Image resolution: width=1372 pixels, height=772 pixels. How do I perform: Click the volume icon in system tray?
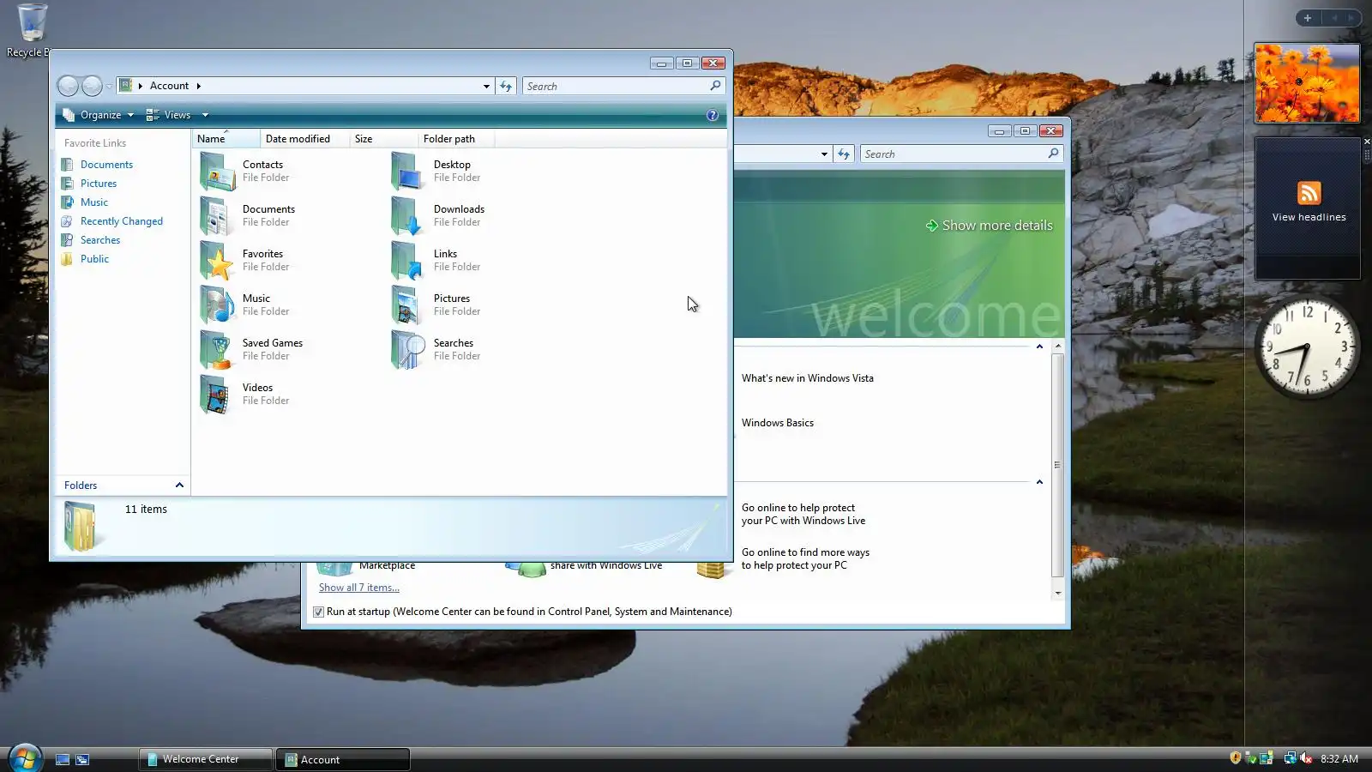1306,758
